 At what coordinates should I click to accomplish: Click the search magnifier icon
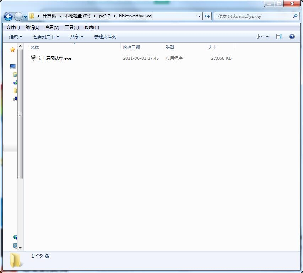295,16
